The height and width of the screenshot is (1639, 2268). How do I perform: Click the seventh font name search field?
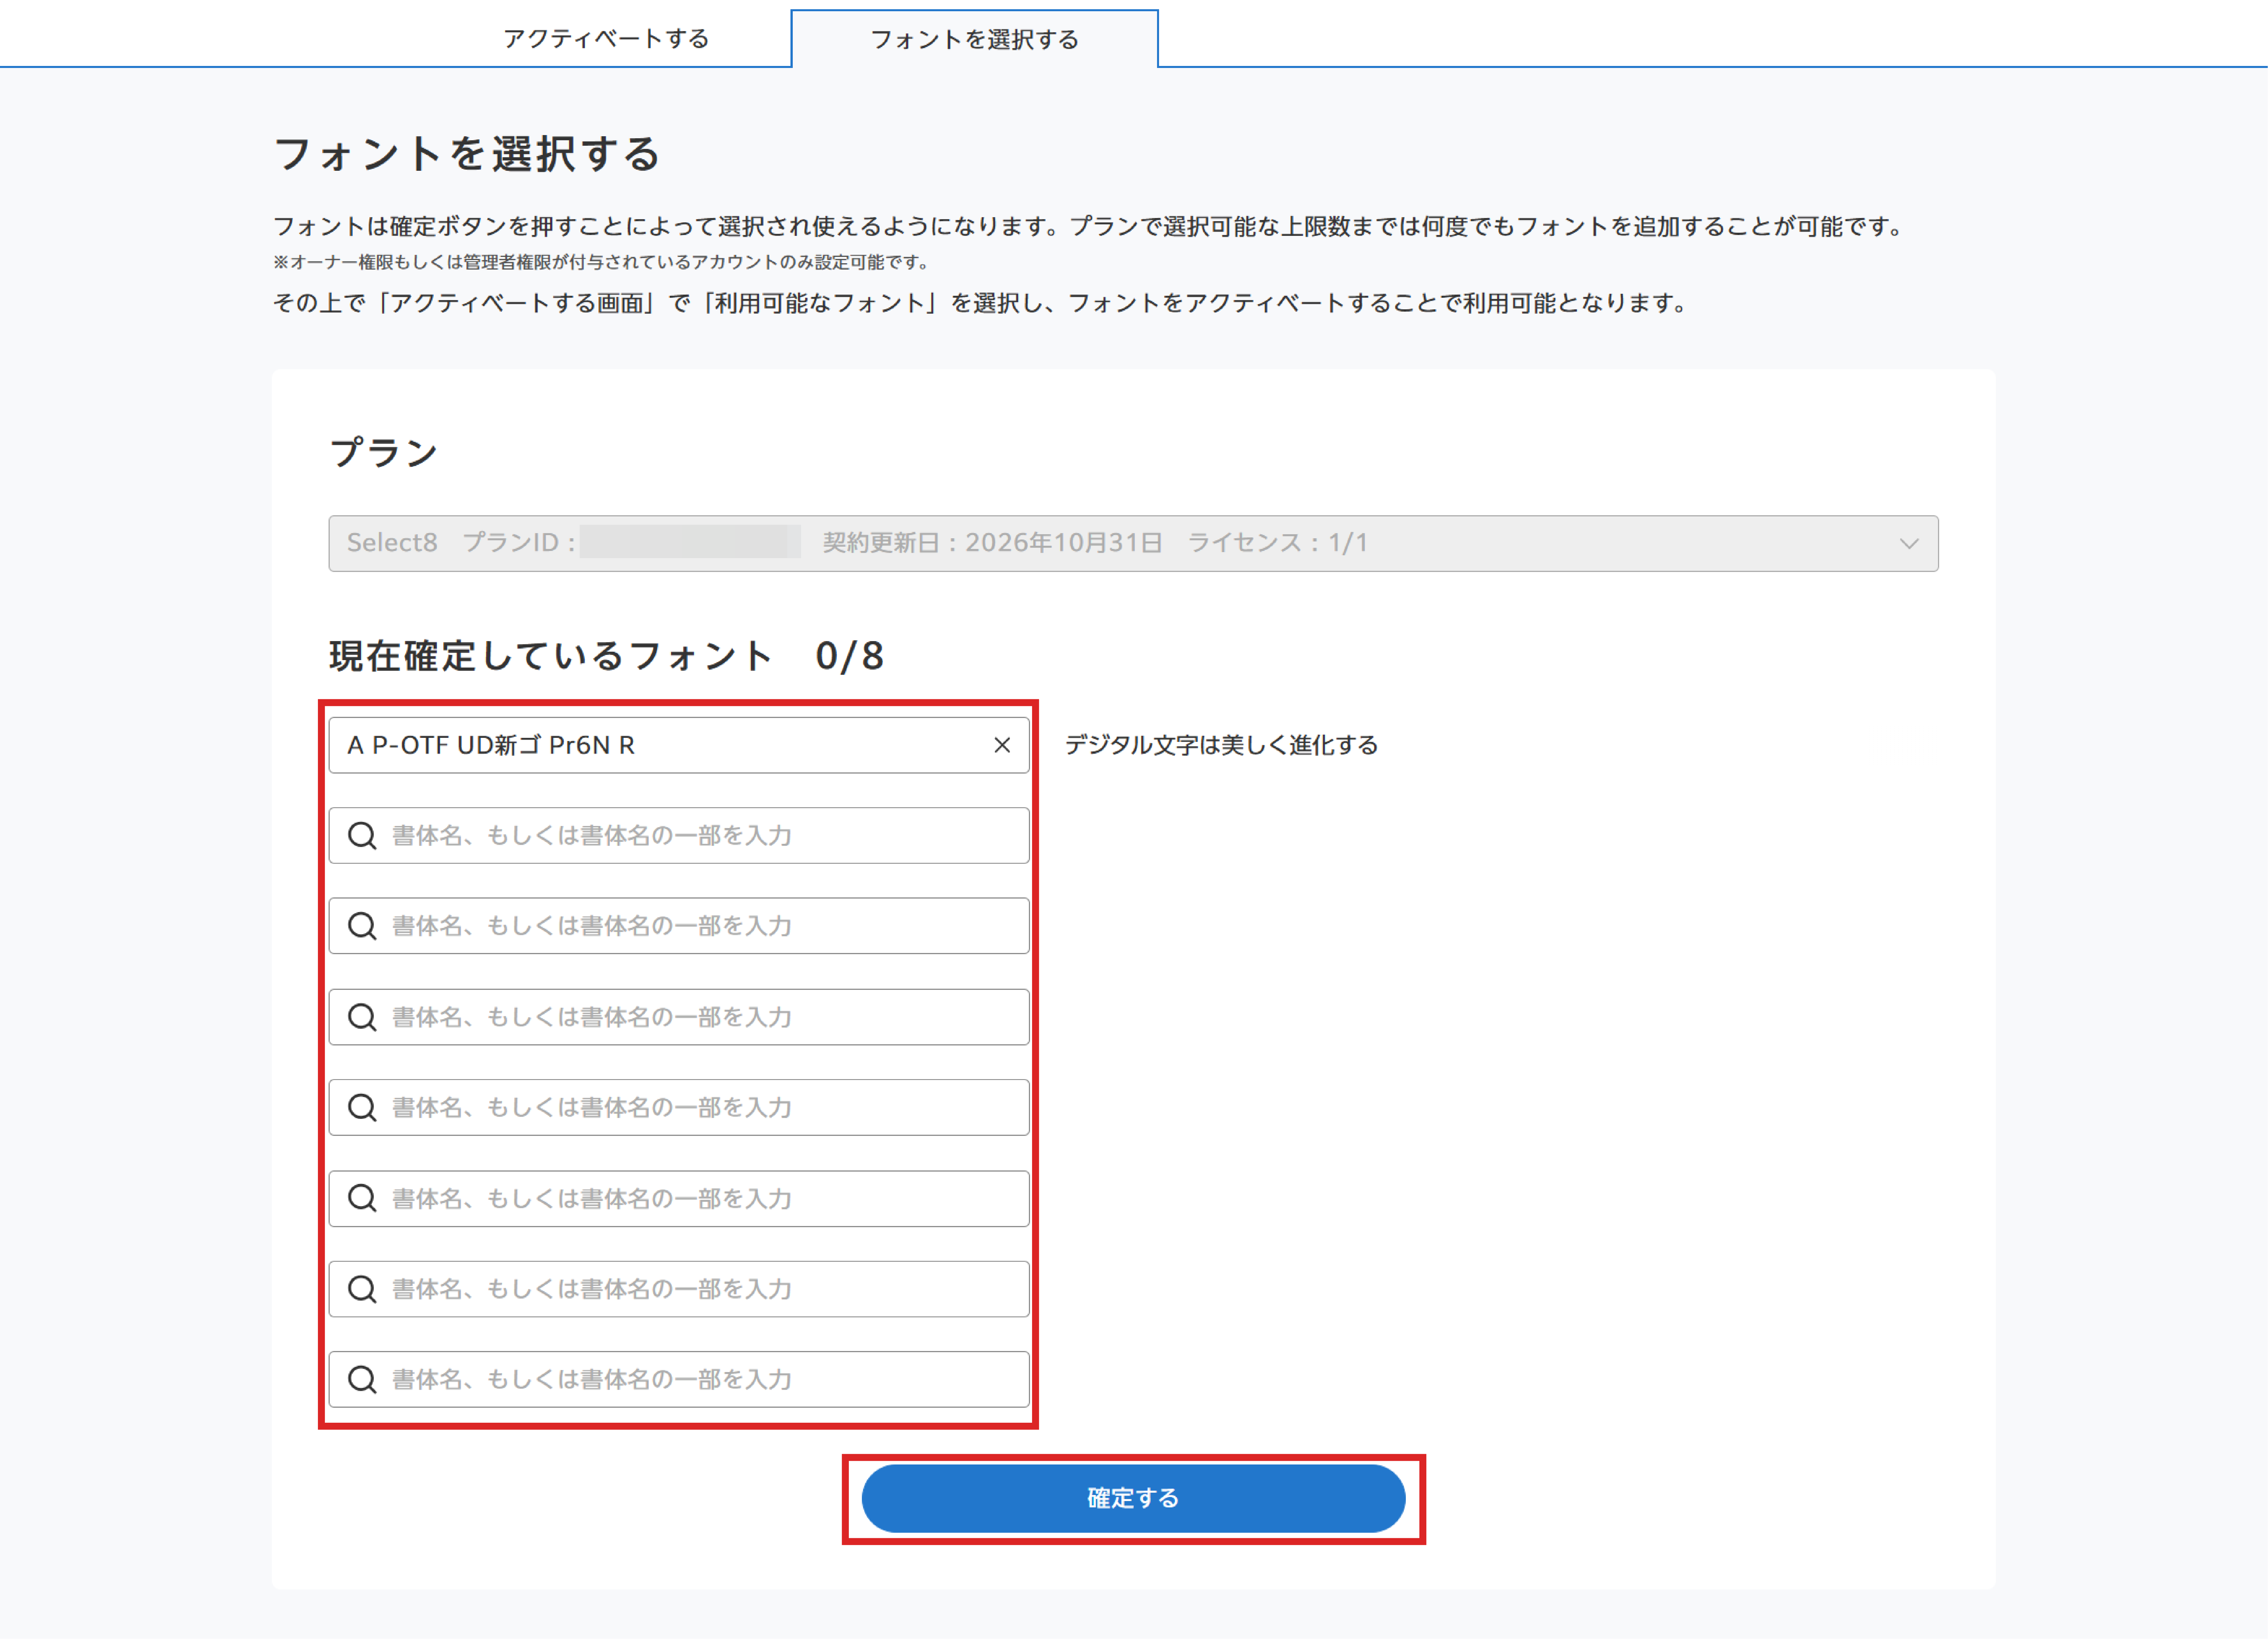(679, 1289)
